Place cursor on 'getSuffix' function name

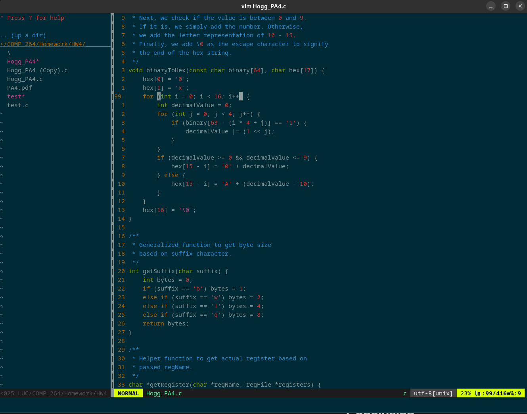pos(159,271)
